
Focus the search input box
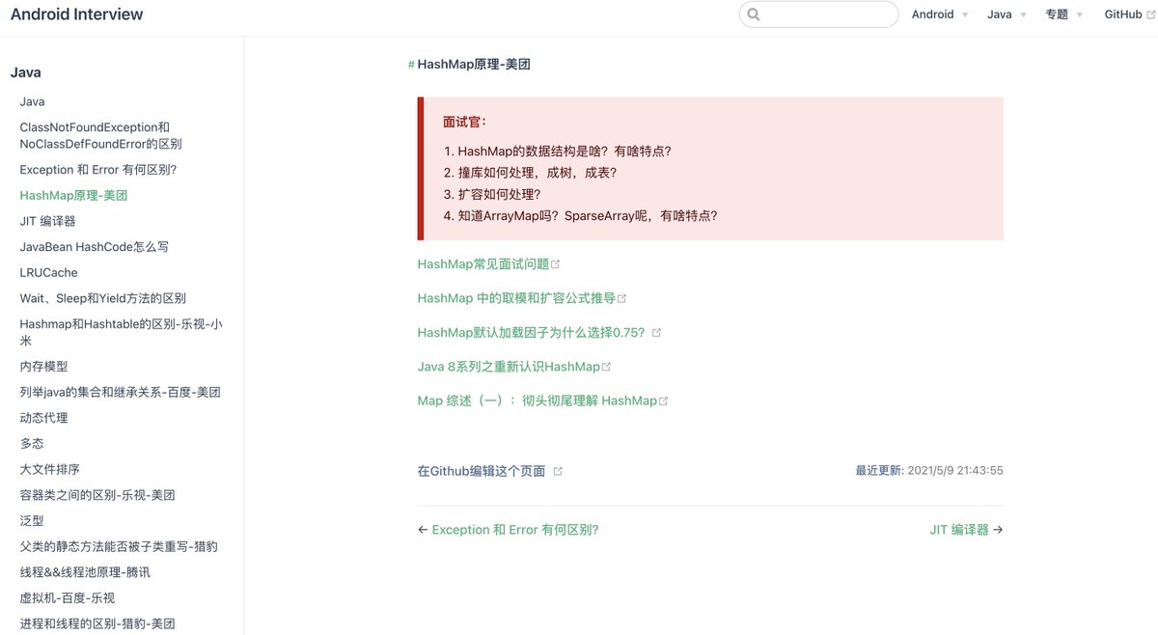(x=818, y=14)
